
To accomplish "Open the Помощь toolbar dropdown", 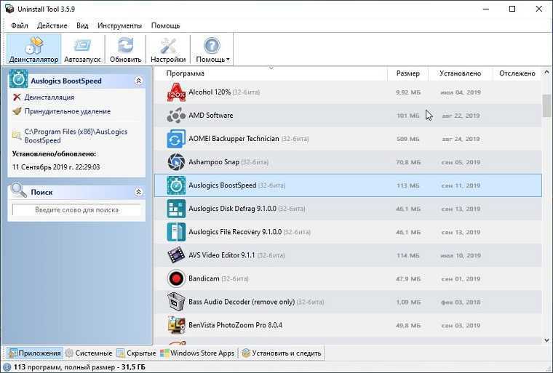I will pos(212,49).
